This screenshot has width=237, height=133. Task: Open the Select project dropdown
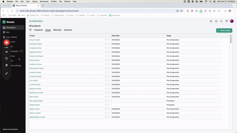click(36, 21)
